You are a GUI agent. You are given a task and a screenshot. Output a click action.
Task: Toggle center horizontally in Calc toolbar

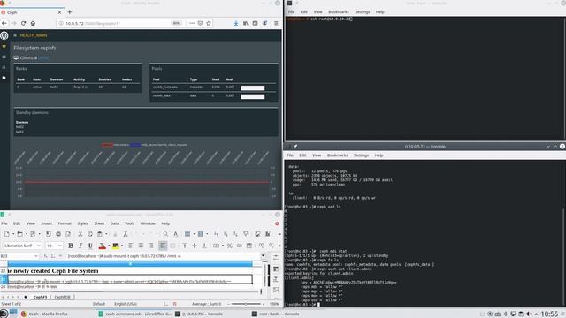tap(141, 246)
